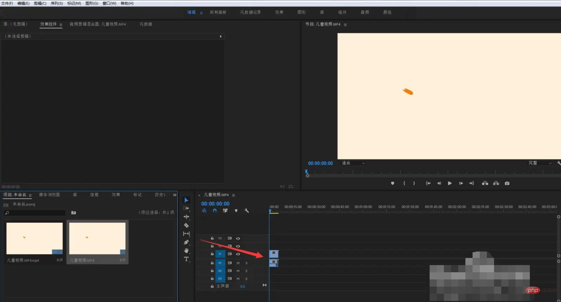Image resolution: width=561 pixels, height=302 pixels.
Task: Click Go to Out point
Action: [471, 183]
